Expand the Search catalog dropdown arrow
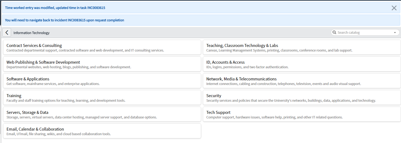 (x=395, y=32)
